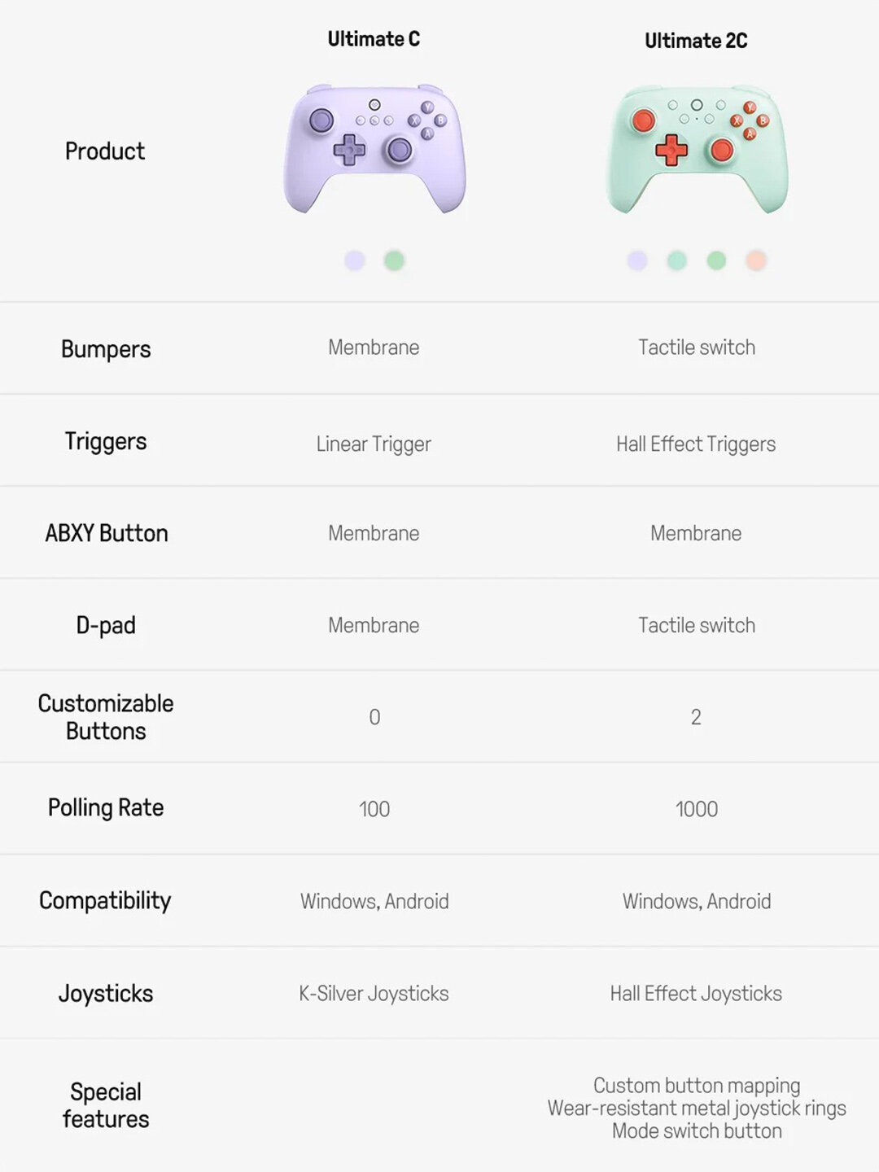Pick the peach color dot under Ultimate 2C
The image size is (879, 1172).
tap(755, 260)
